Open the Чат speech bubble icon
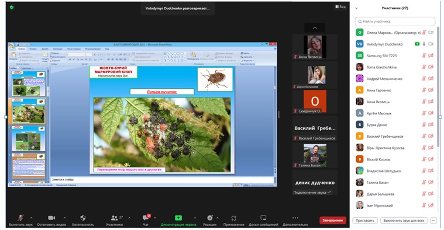Image resolution: width=444 pixels, height=230 pixels. (x=146, y=218)
